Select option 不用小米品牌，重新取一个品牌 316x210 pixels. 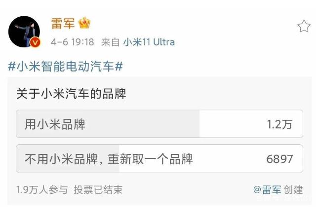pyautogui.click(x=159, y=159)
